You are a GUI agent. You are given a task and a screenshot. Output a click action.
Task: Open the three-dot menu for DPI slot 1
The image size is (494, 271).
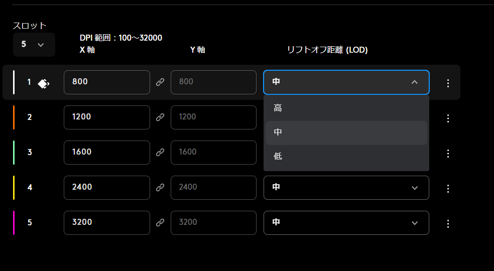point(448,83)
